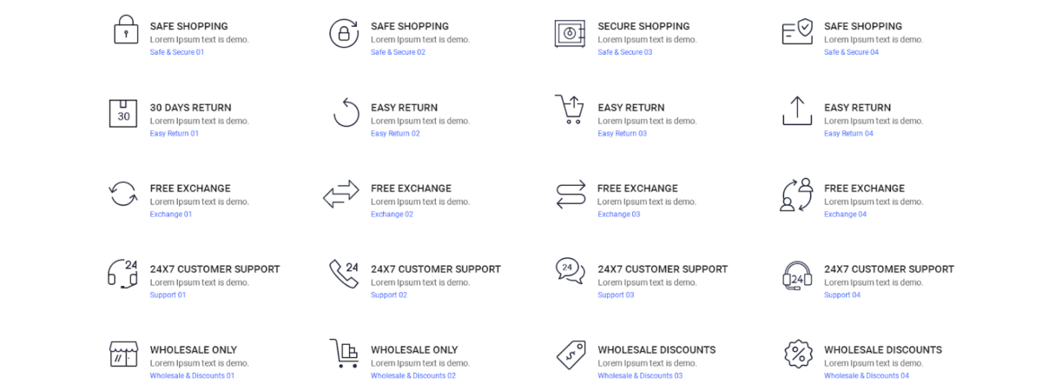Image resolution: width=1042 pixels, height=391 pixels.
Task: Click the phone 24 support icon
Action: click(x=344, y=273)
